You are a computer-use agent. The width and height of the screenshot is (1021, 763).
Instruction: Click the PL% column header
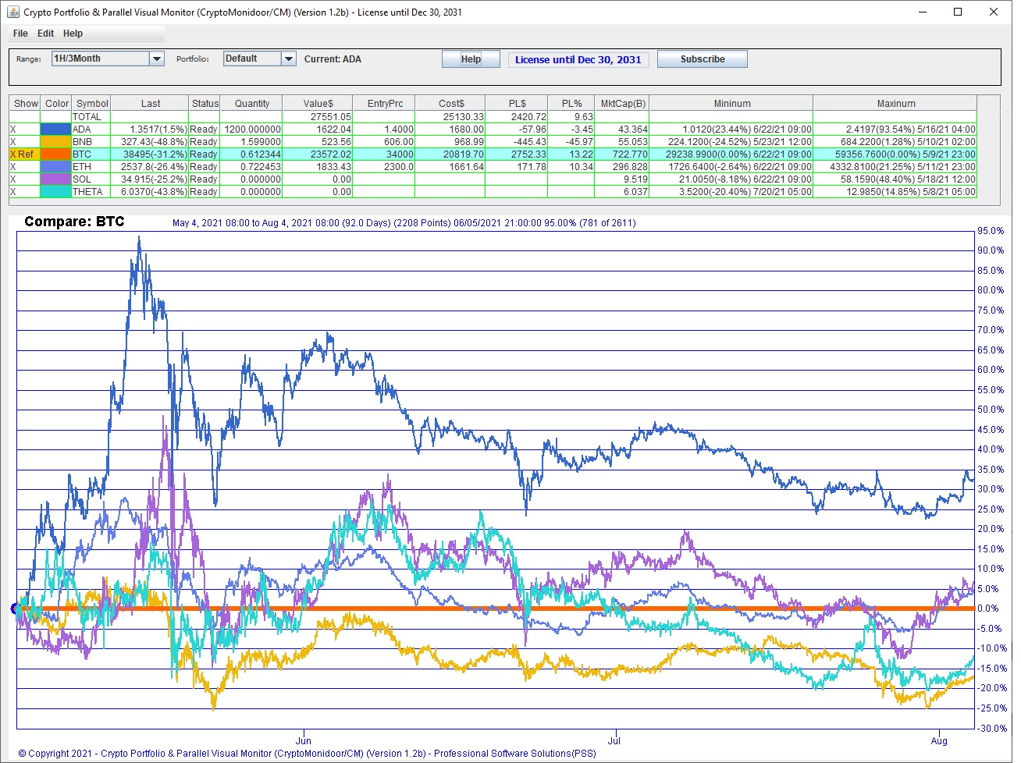click(571, 103)
